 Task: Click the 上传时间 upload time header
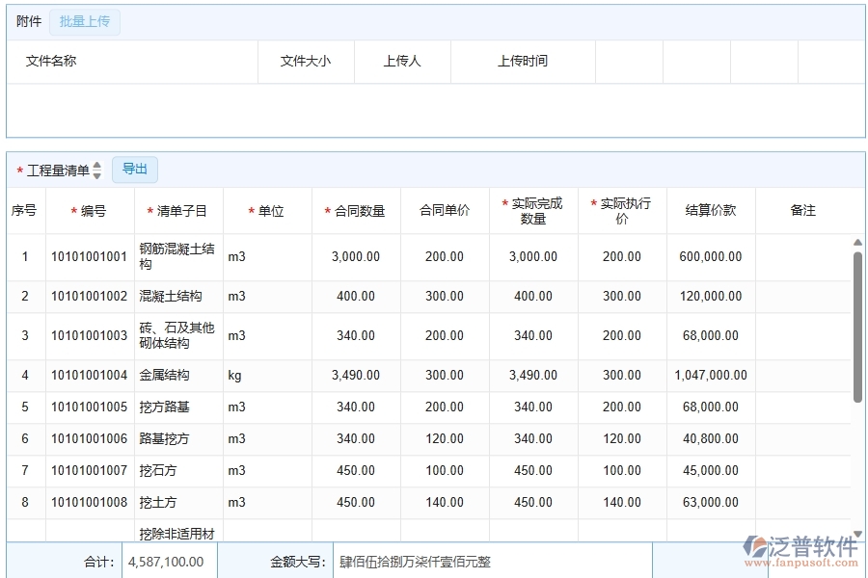(x=523, y=61)
